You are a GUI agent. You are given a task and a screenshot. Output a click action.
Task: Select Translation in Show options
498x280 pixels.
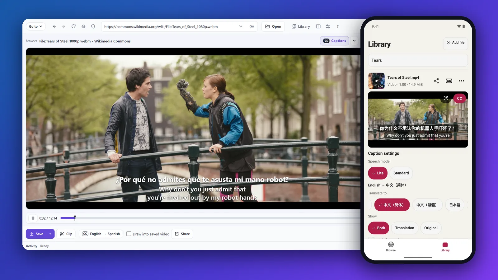click(x=405, y=228)
